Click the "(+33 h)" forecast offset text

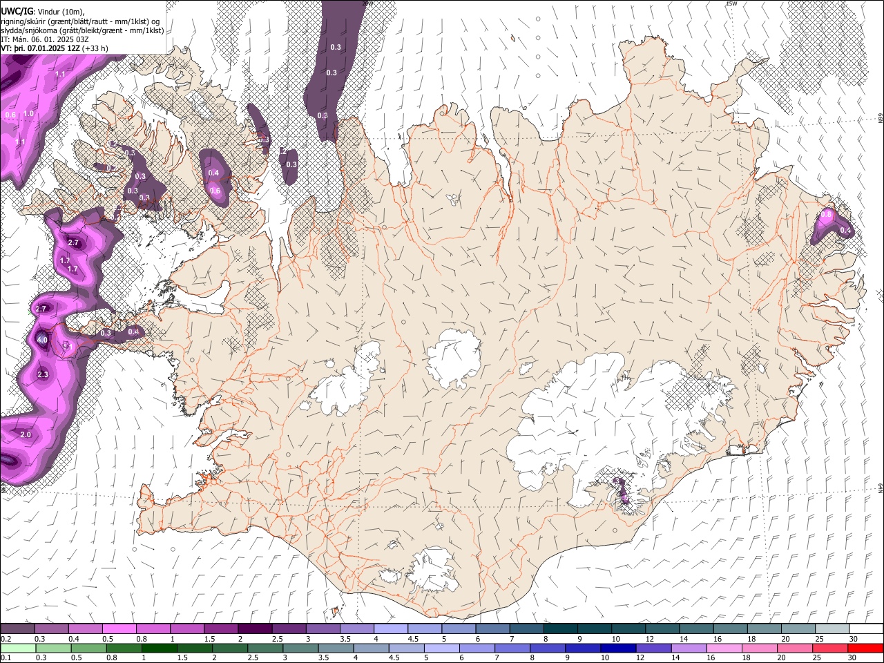tap(95, 48)
